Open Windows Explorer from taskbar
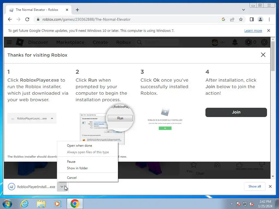The image size is (279, 209). click(41, 204)
